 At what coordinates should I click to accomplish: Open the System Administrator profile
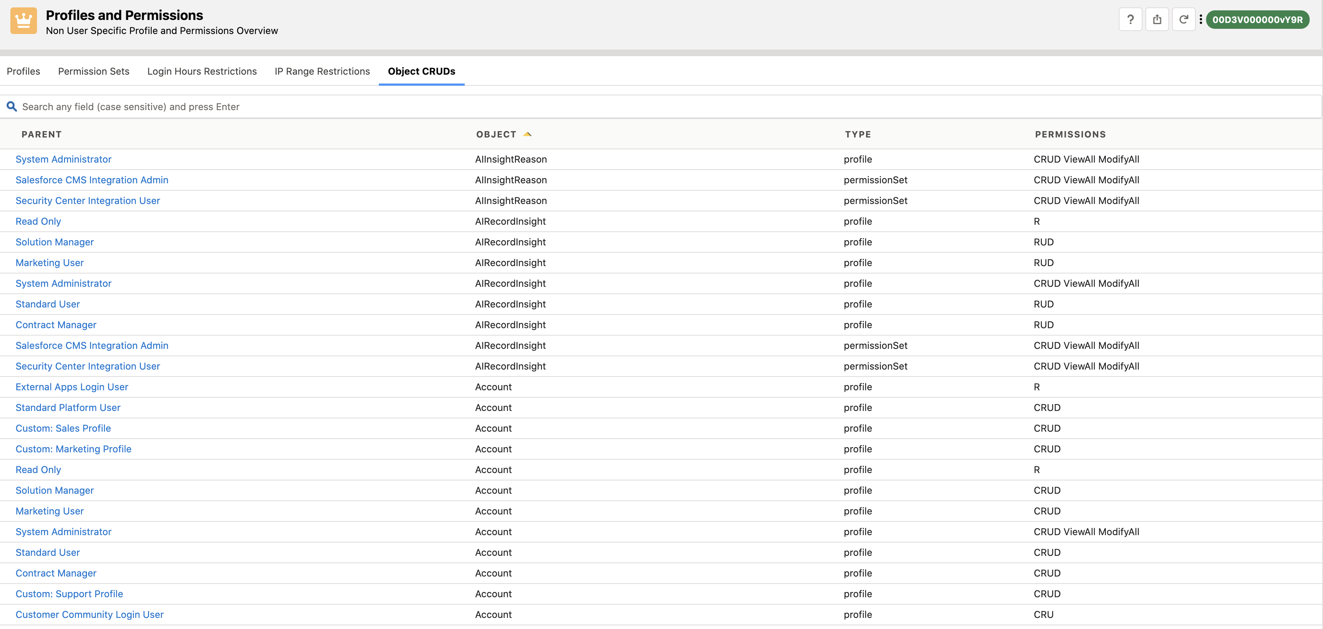pos(63,159)
